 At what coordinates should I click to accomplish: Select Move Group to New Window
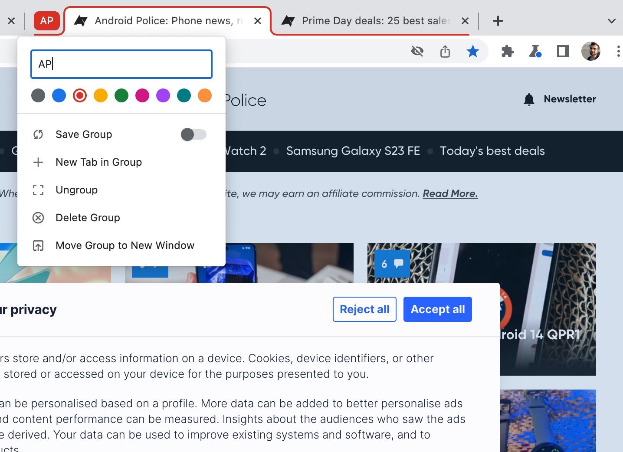(x=125, y=246)
